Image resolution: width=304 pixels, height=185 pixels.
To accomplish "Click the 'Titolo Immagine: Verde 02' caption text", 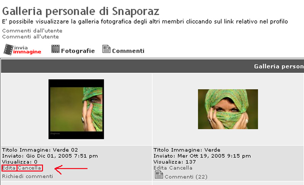I will click(x=40, y=150).
